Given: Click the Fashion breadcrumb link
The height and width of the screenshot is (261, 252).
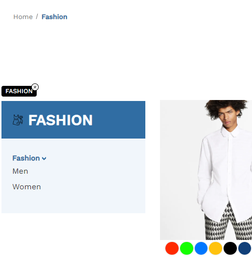Looking at the screenshot, I should coord(54,17).
